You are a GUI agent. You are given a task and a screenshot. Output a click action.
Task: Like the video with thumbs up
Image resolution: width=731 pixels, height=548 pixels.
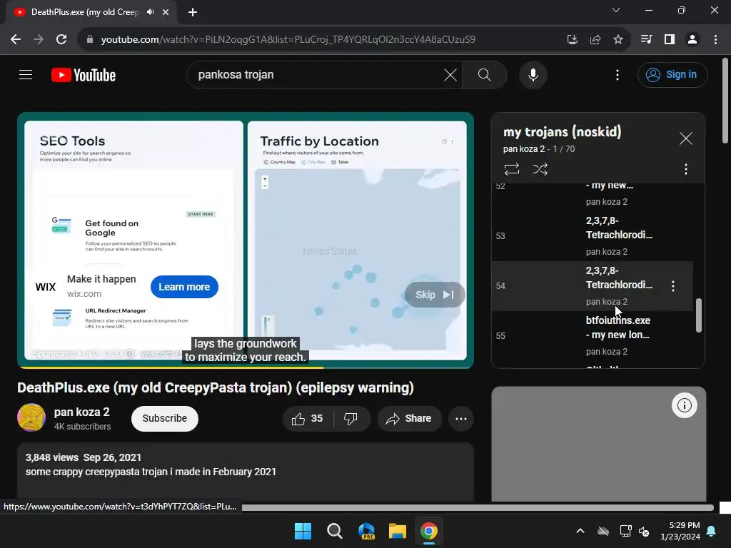[x=308, y=418]
